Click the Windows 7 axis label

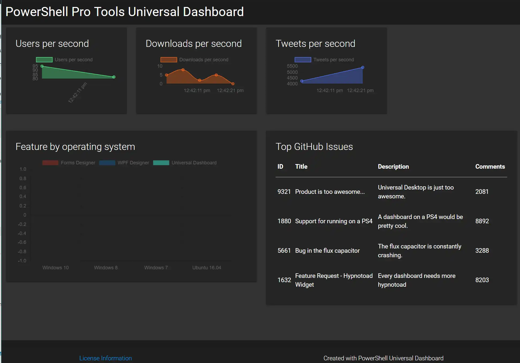pos(156,268)
